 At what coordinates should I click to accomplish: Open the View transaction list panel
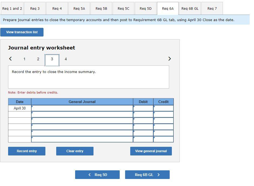click(22, 32)
